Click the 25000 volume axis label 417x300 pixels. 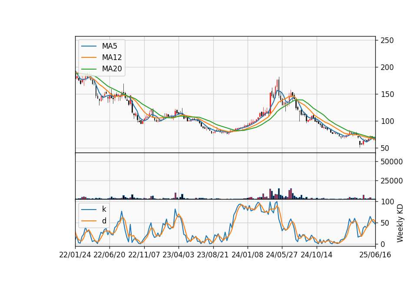(x=391, y=181)
